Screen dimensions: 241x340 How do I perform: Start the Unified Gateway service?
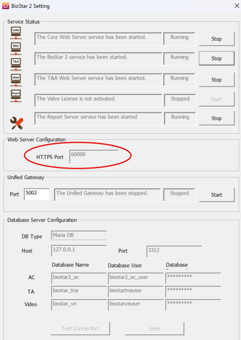coord(217,195)
